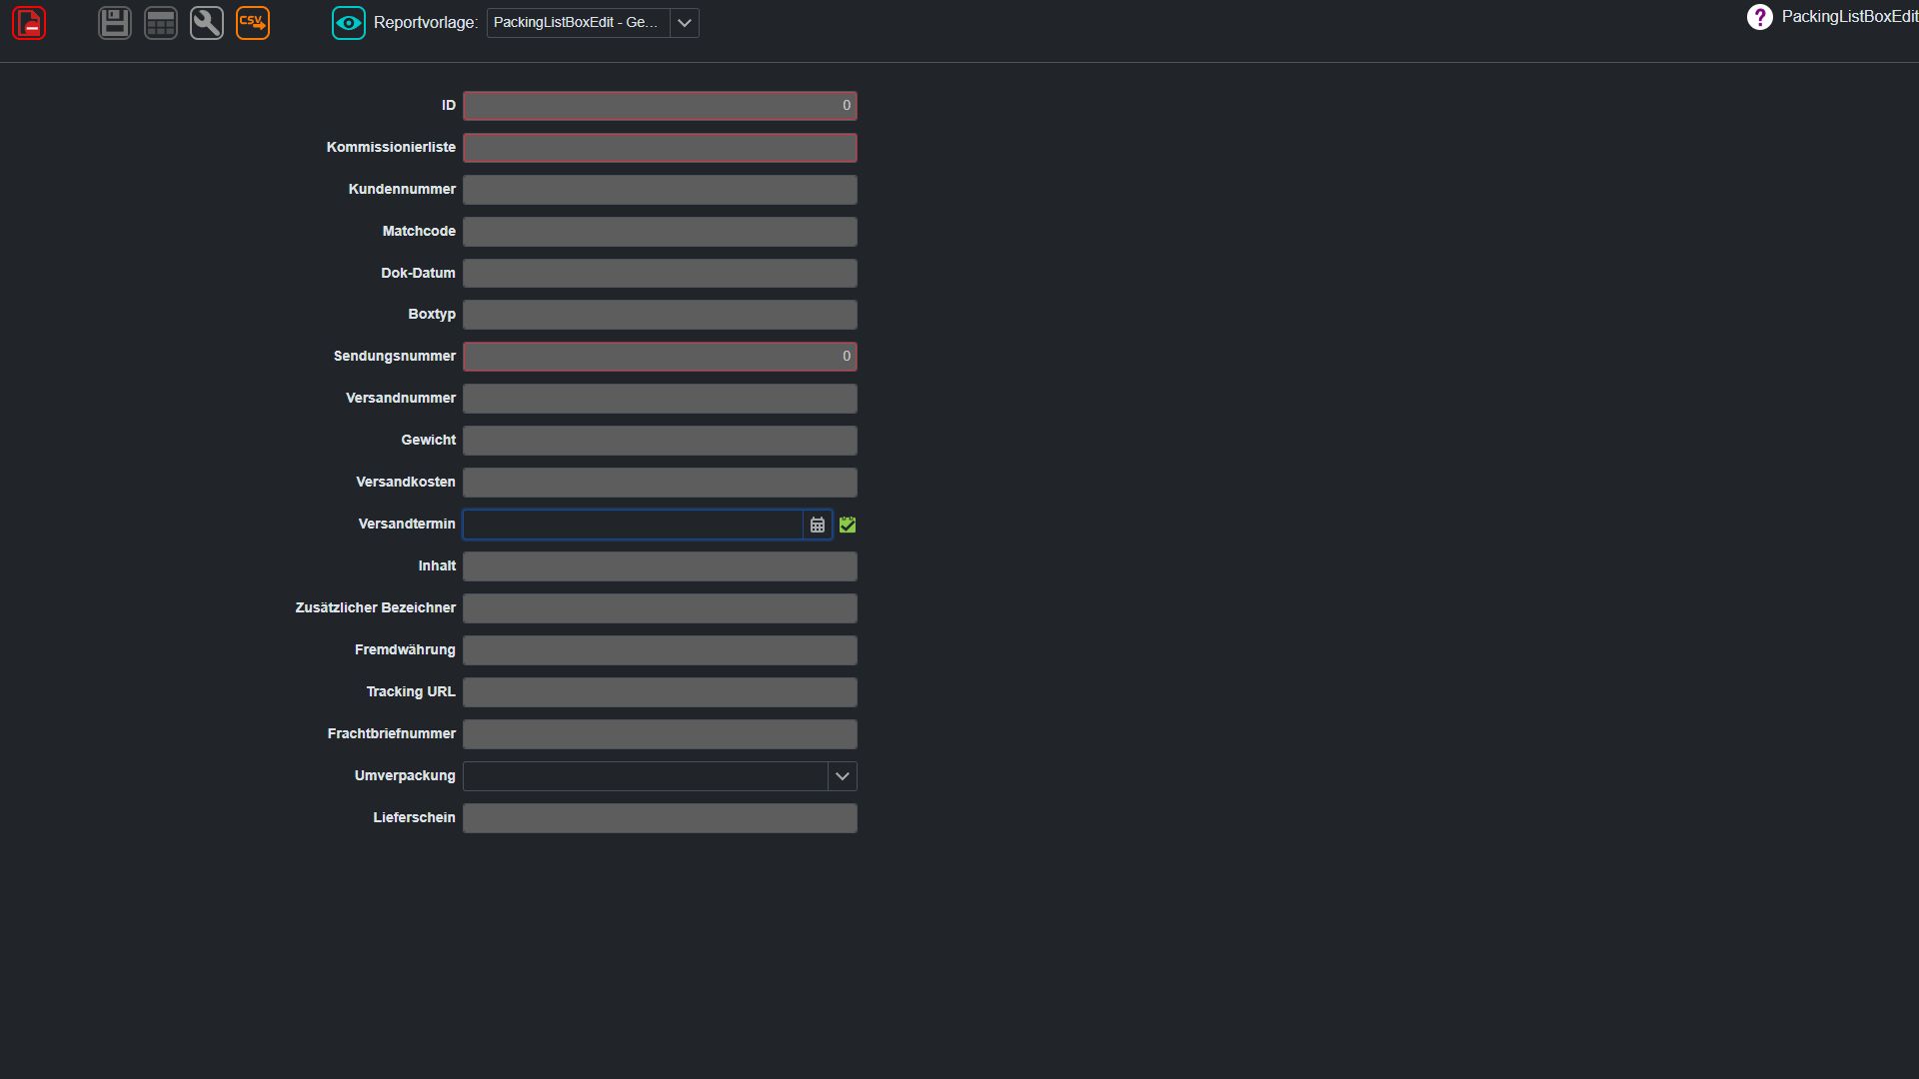Viewport: 1919px width, 1079px height.
Task: Open the table grid view icon
Action: (161, 23)
